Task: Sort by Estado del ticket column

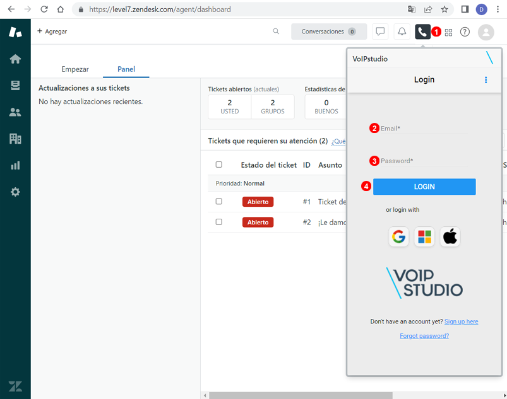Action: click(269, 165)
